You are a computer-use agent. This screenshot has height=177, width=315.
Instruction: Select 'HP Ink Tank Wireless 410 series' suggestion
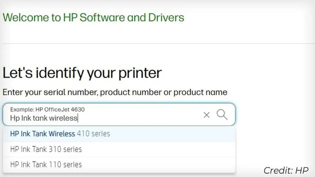click(x=61, y=134)
